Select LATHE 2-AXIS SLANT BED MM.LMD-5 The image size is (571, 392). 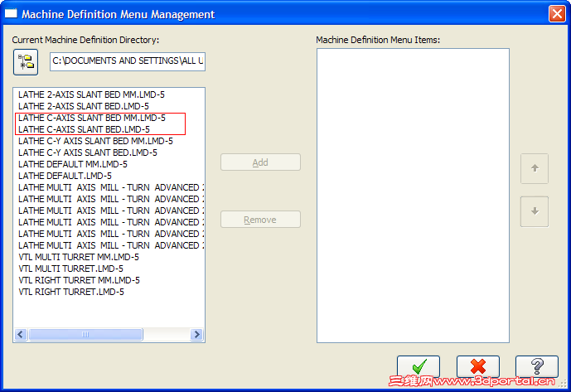[x=91, y=94]
